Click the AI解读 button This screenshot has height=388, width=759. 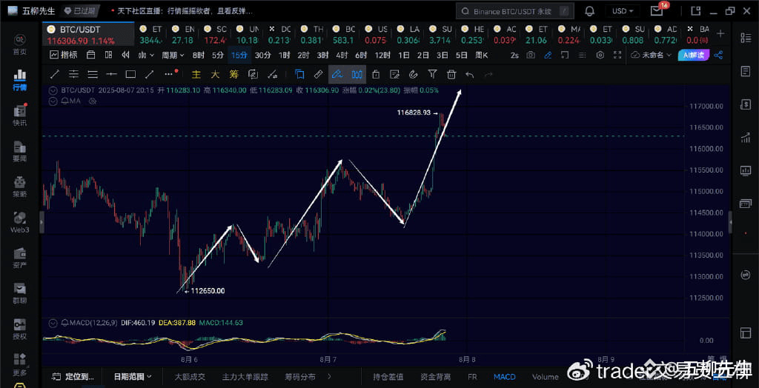[694, 55]
